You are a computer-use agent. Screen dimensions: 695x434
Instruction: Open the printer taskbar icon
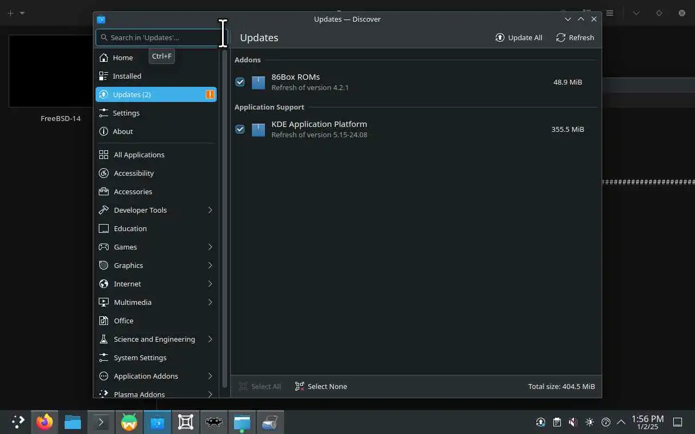click(x=270, y=422)
